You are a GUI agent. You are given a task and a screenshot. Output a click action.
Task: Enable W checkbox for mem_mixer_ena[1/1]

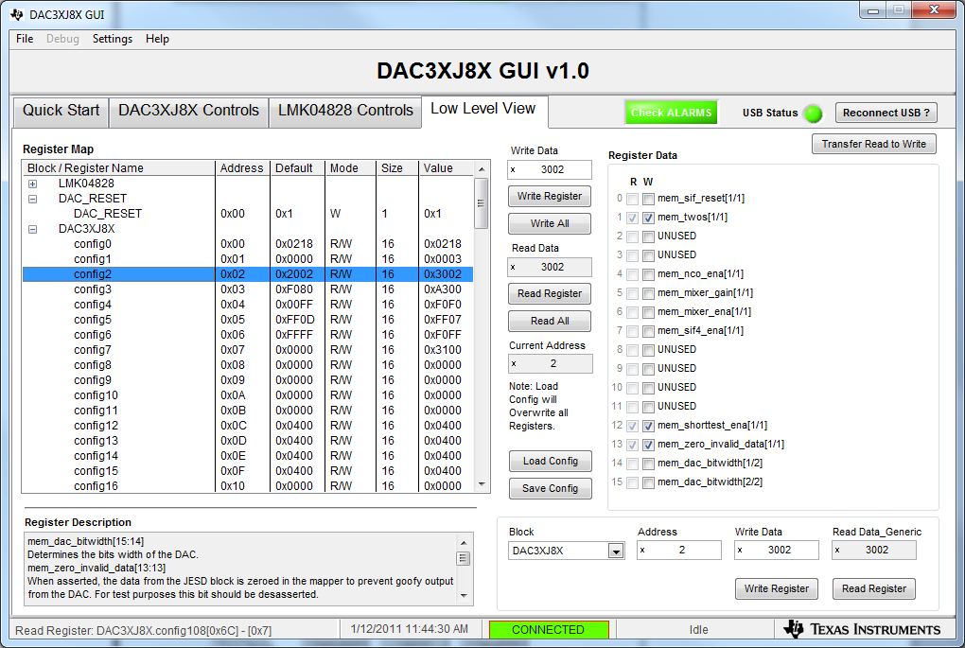648,312
